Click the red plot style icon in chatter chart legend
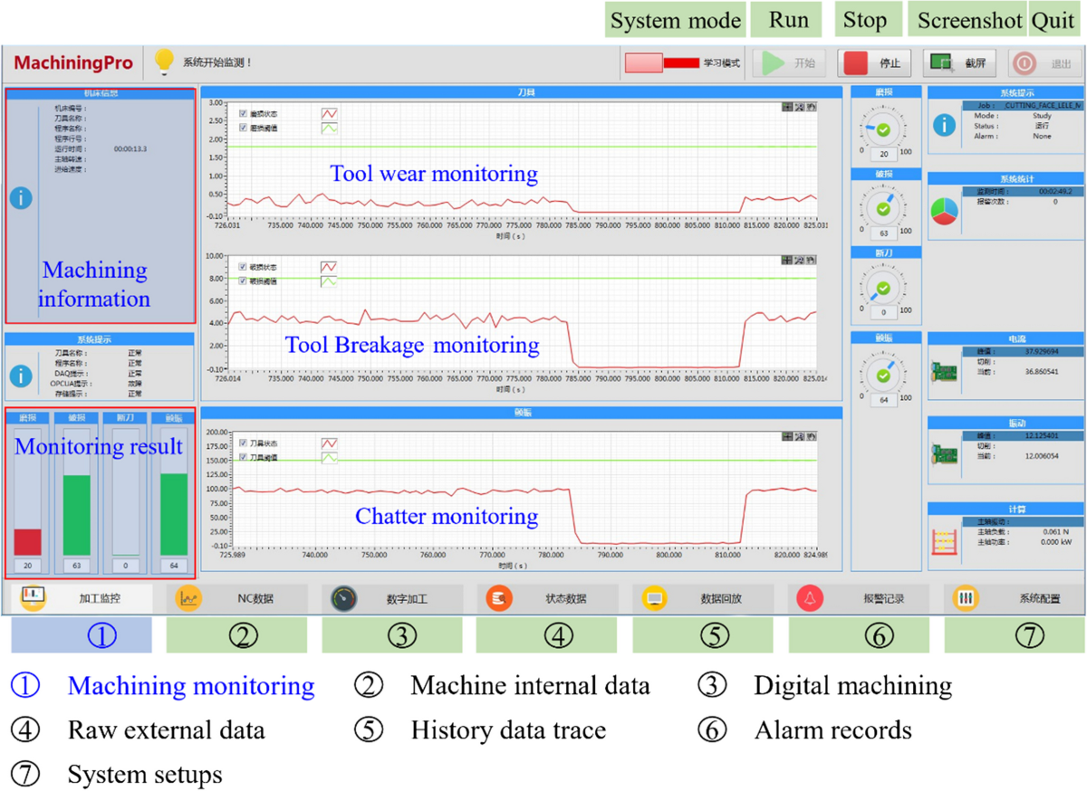 coord(329,443)
